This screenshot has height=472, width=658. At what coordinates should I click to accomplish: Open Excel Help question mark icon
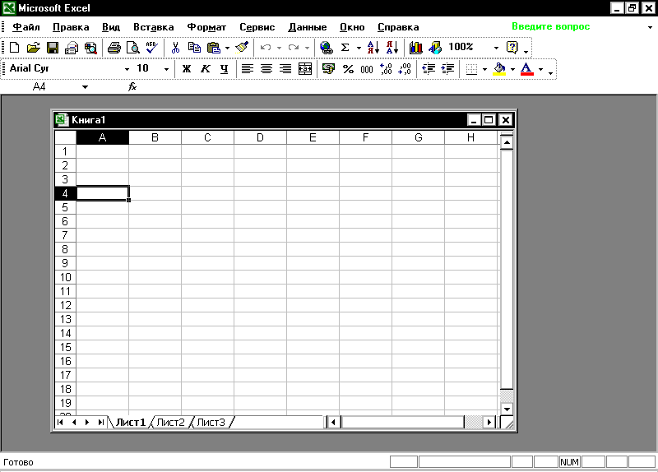512,48
